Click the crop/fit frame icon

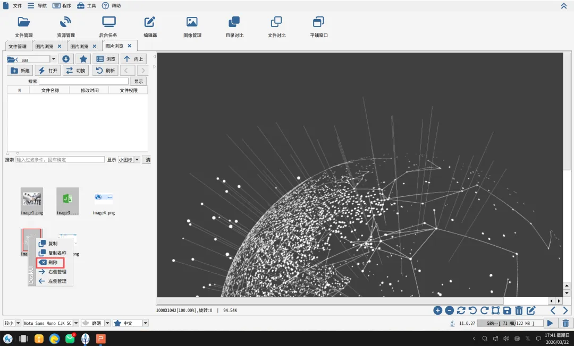pos(496,310)
